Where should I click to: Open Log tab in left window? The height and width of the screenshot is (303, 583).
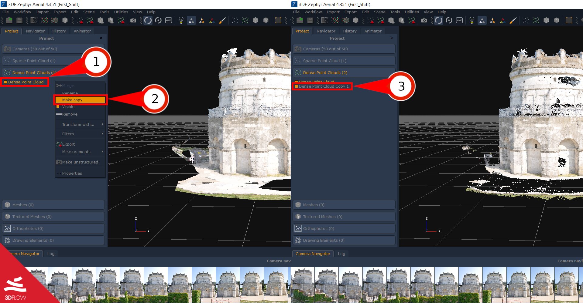(x=51, y=254)
